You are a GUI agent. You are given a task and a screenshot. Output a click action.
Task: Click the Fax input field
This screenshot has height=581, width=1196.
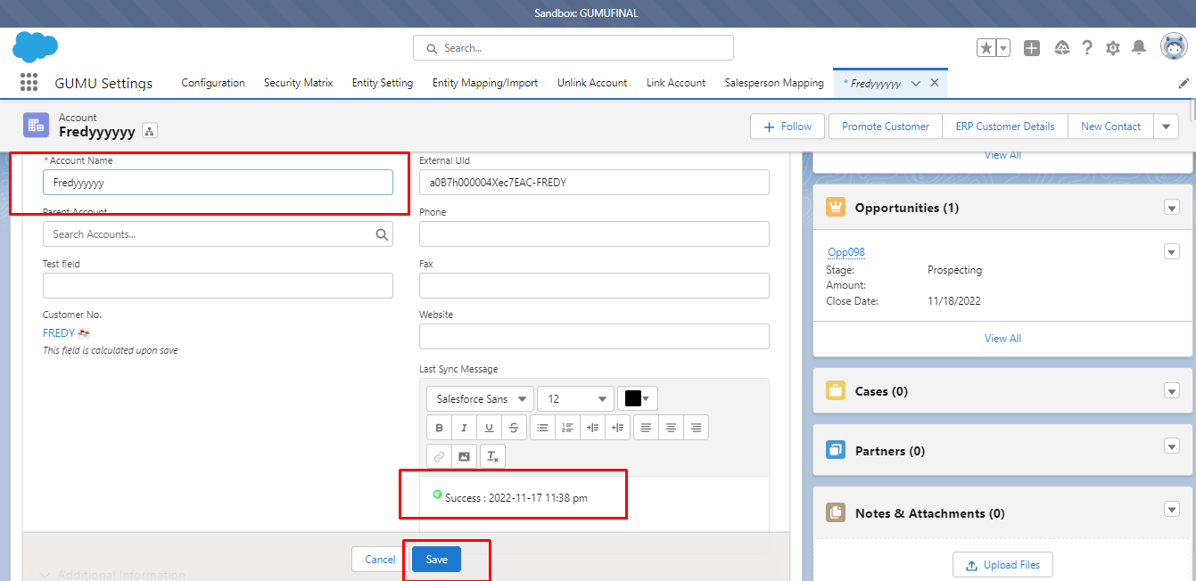(x=594, y=285)
